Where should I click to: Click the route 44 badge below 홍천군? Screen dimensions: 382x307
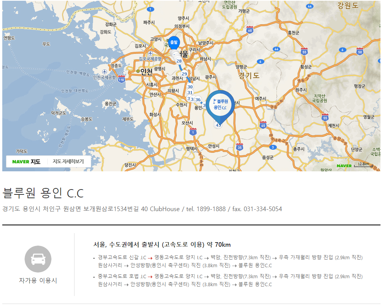pyautogui.click(x=276, y=49)
